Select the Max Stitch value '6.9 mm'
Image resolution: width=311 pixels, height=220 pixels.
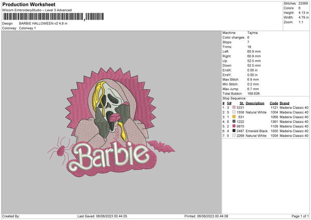[253, 79]
